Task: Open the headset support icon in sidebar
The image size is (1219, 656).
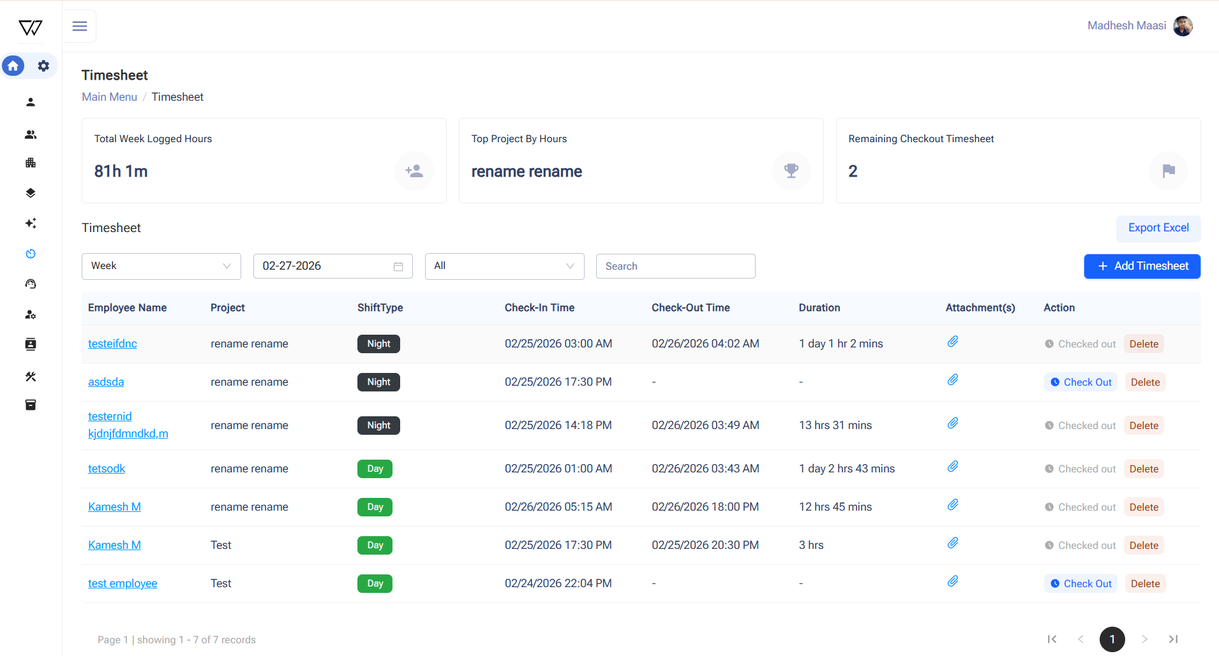Action: pos(30,284)
